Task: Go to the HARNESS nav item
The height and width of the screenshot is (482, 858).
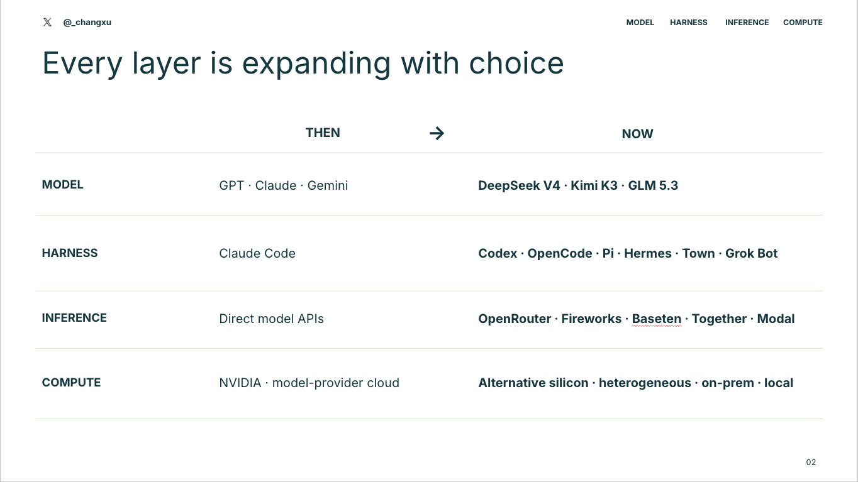Action: pos(689,22)
